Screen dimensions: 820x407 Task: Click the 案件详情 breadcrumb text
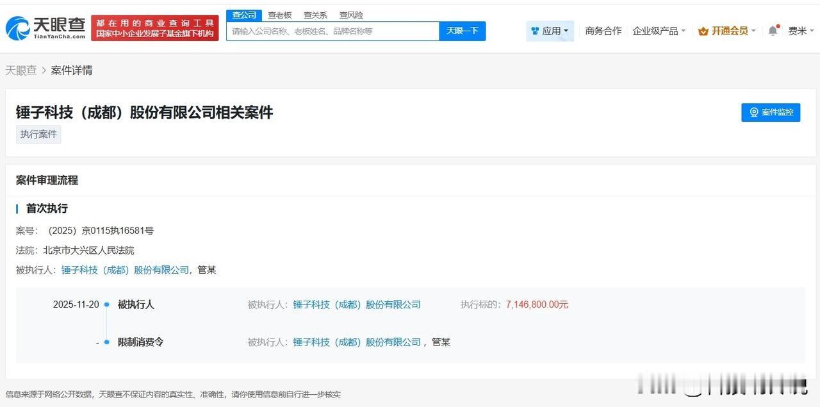pyautogui.click(x=72, y=71)
